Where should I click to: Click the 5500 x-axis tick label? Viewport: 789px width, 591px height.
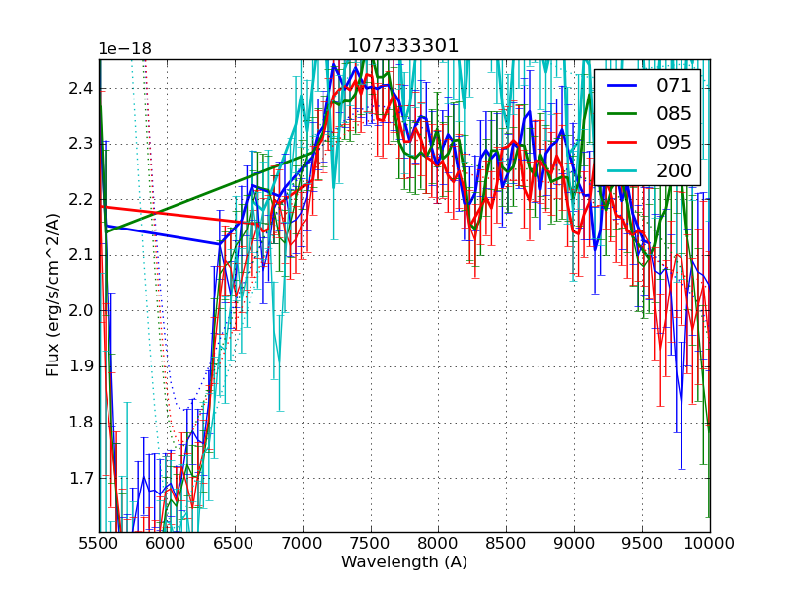99,543
